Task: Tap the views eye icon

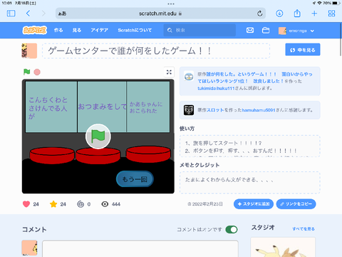Action: click(x=105, y=204)
